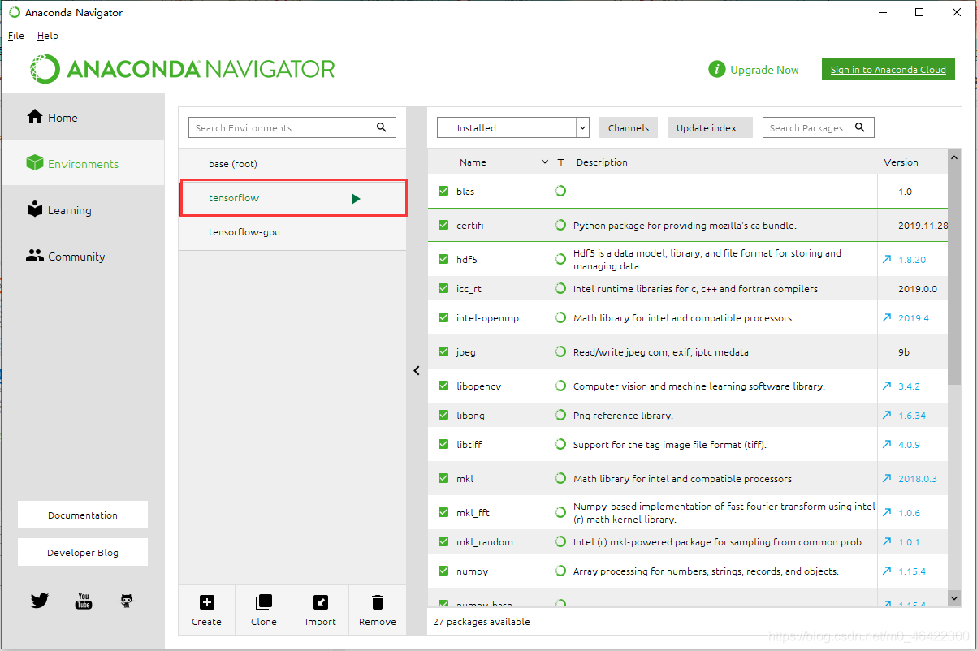This screenshot has height=651, width=977.
Task: Click the Update index button
Action: tap(710, 127)
